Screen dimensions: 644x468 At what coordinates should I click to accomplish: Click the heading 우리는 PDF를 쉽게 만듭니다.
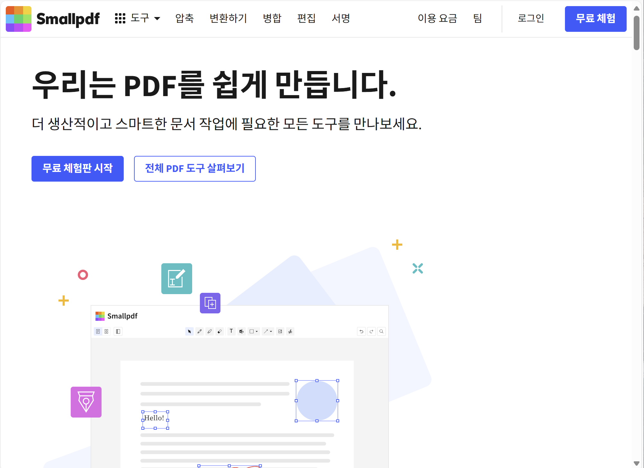click(214, 85)
